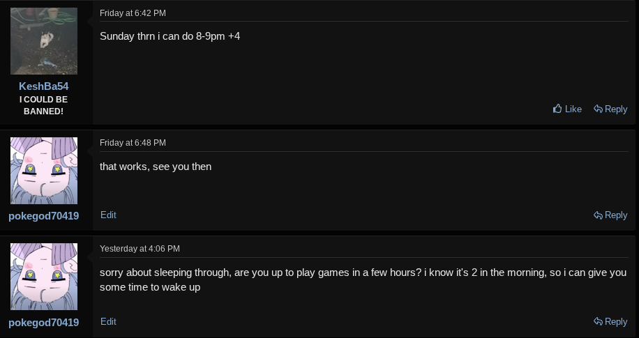
Task: Click the 'that works, see you then' message text
Action: 156,167
